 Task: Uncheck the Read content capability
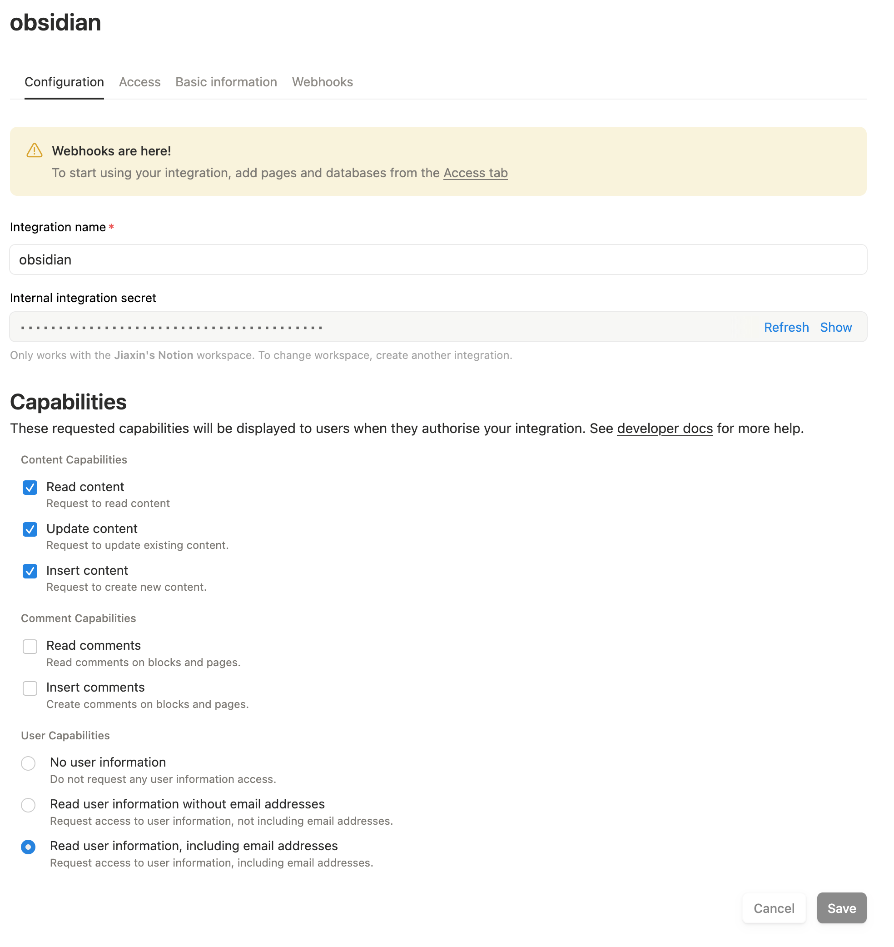(30, 488)
